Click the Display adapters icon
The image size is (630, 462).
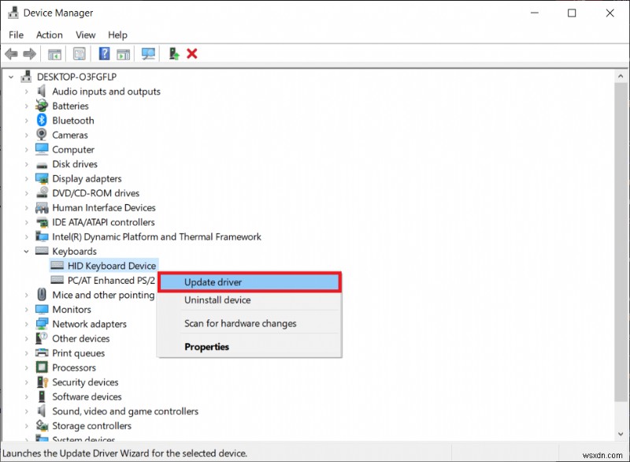(42, 178)
